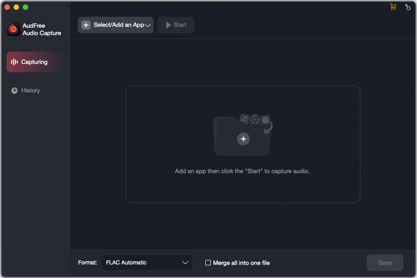
Task: Click the Save button
Action: (x=385, y=263)
